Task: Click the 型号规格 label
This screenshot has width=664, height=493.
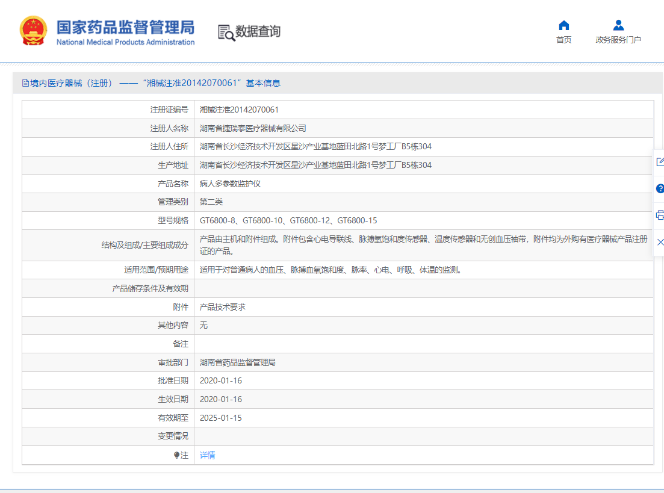Action: 173,221
